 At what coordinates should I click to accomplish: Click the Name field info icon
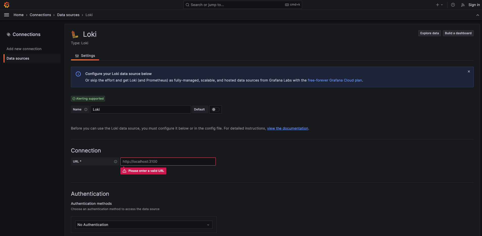coord(86,109)
